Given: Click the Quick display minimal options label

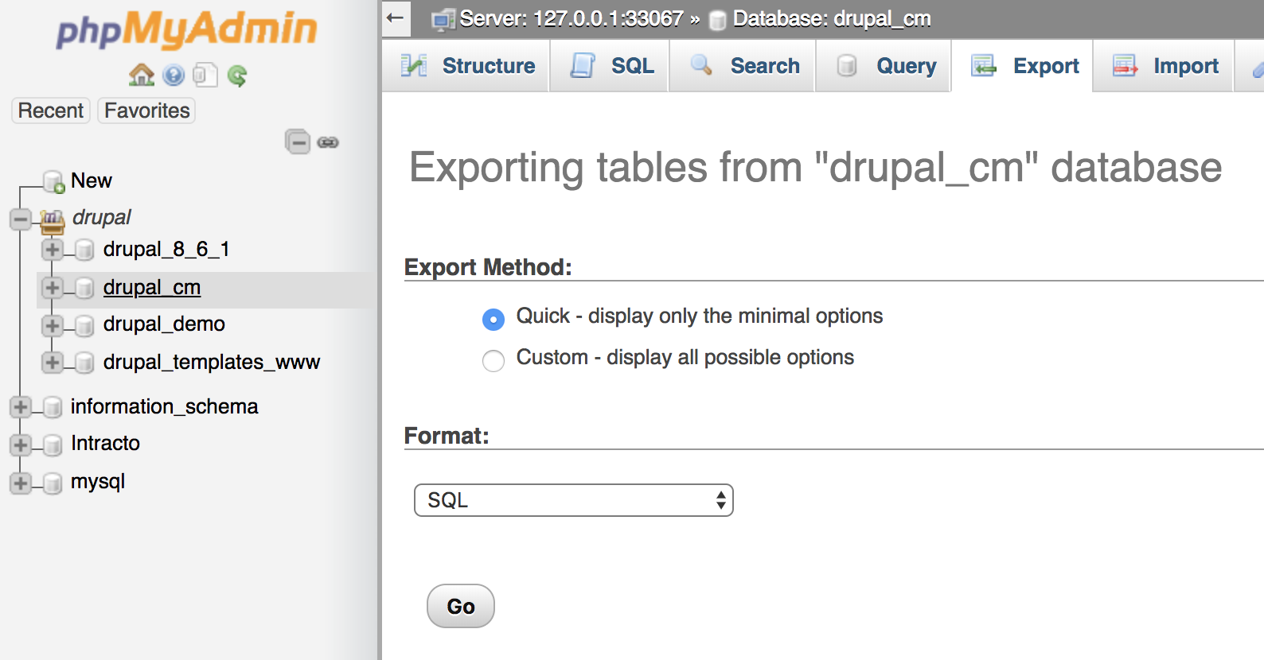Looking at the screenshot, I should tap(700, 316).
